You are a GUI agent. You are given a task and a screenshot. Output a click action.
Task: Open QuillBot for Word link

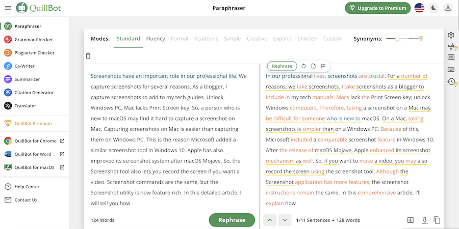pos(33,154)
